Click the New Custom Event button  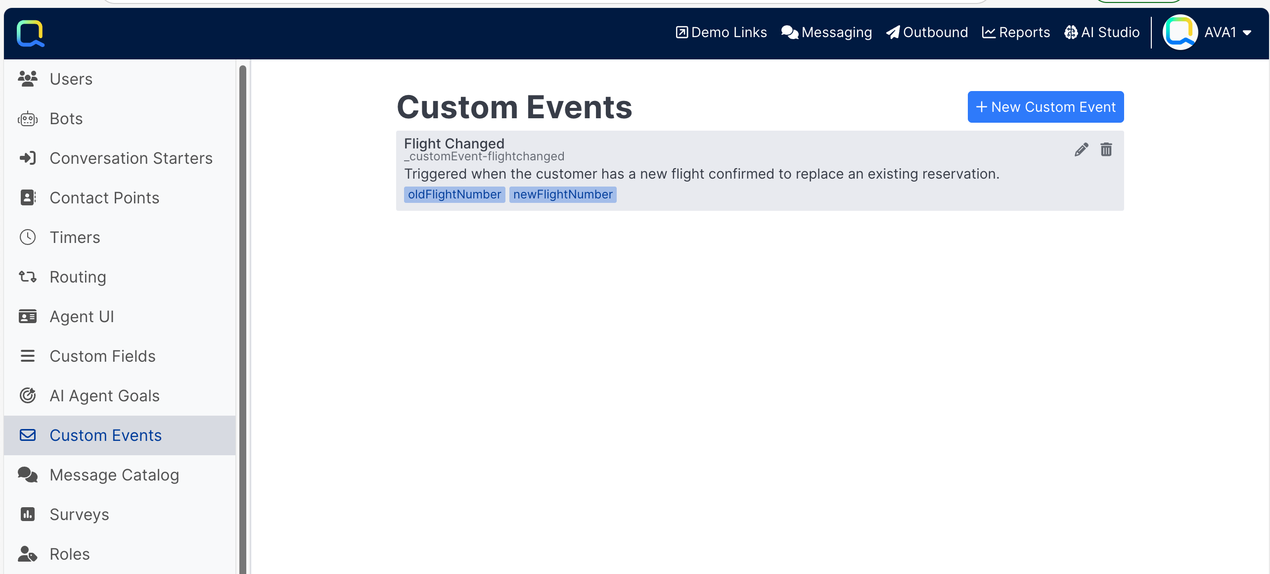click(1045, 107)
